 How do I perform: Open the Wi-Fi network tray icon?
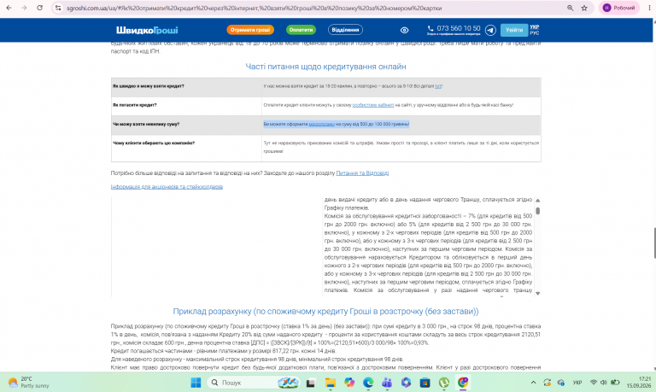pyautogui.click(x=594, y=383)
